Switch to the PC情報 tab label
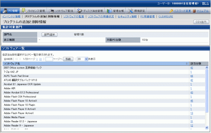The height and width of the screenshot is (133, 211). 13,11
